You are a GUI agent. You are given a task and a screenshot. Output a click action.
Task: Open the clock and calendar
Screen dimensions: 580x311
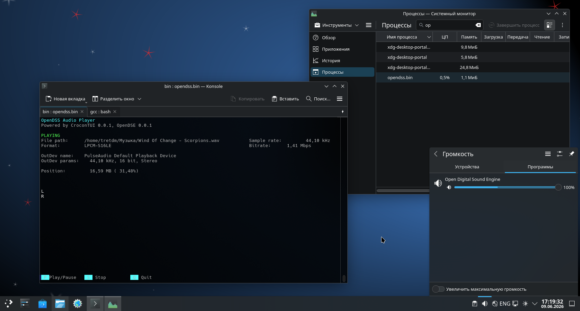click(552, 304)
